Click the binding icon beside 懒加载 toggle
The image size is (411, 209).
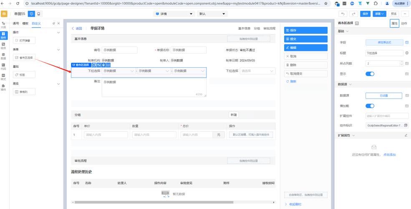[407, 106]
